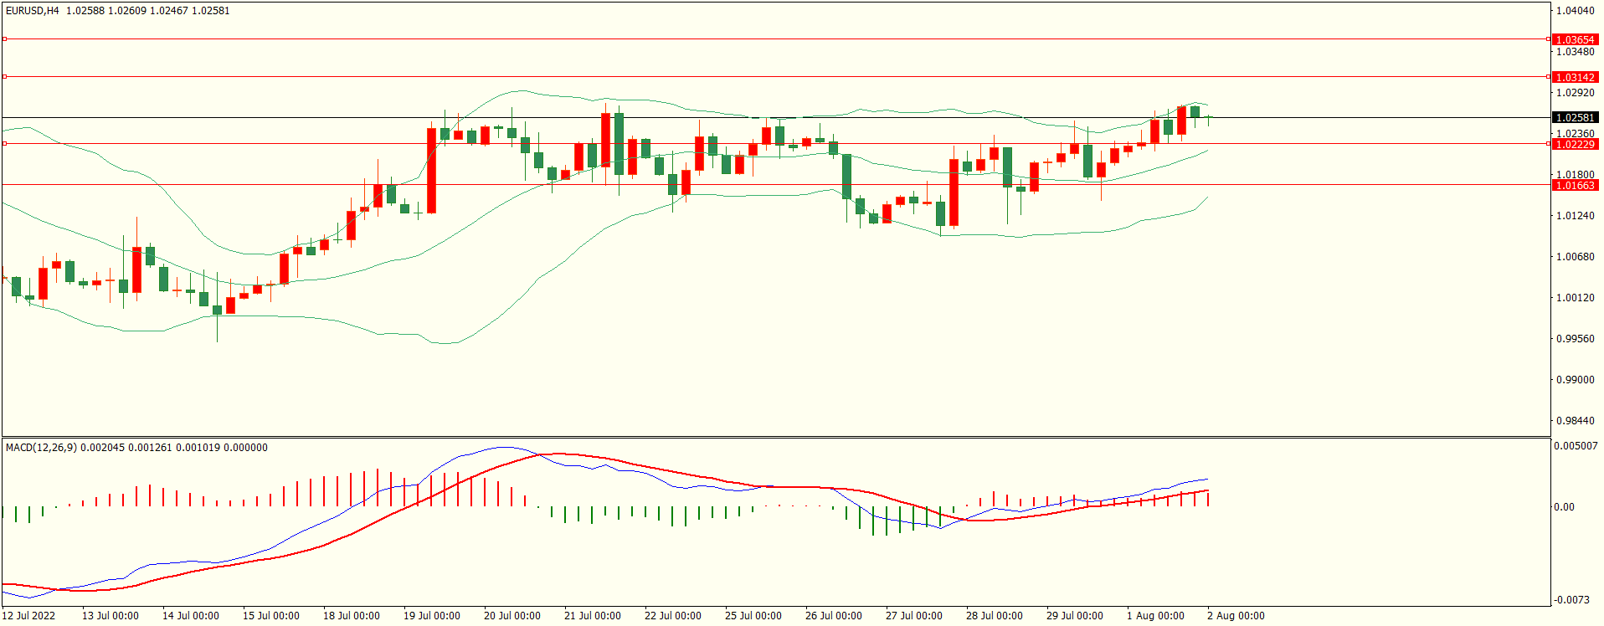Click the 1.02229 price level label
The image size is (1604, 626).
click(x=1575, y=144)
